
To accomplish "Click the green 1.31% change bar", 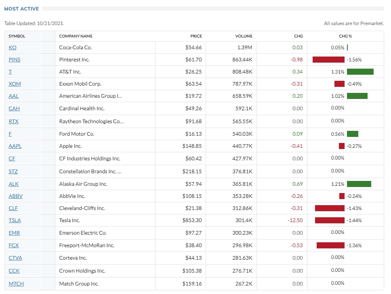I will [360, 72].
